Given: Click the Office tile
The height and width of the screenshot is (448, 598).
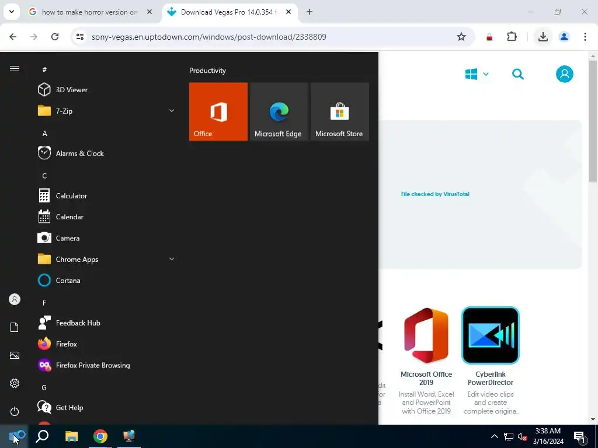Looking at the screenshot, I should [x=218, y=111].
